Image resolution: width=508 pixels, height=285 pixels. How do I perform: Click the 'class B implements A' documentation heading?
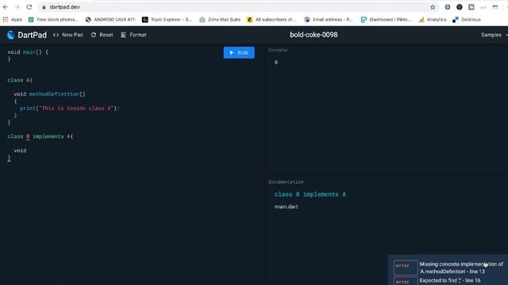point(310,194)
